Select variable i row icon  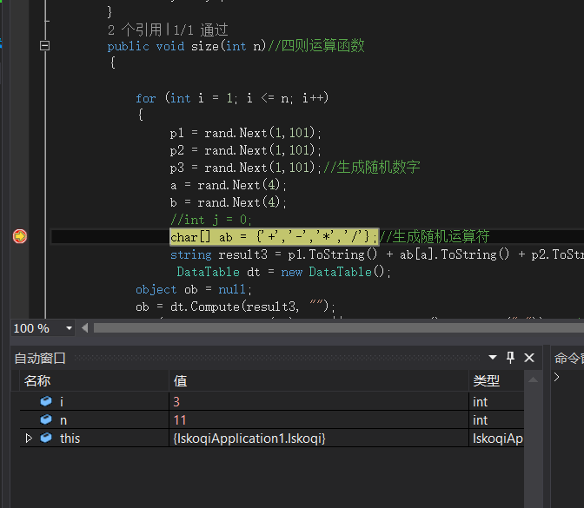click(x=46, y=401)
